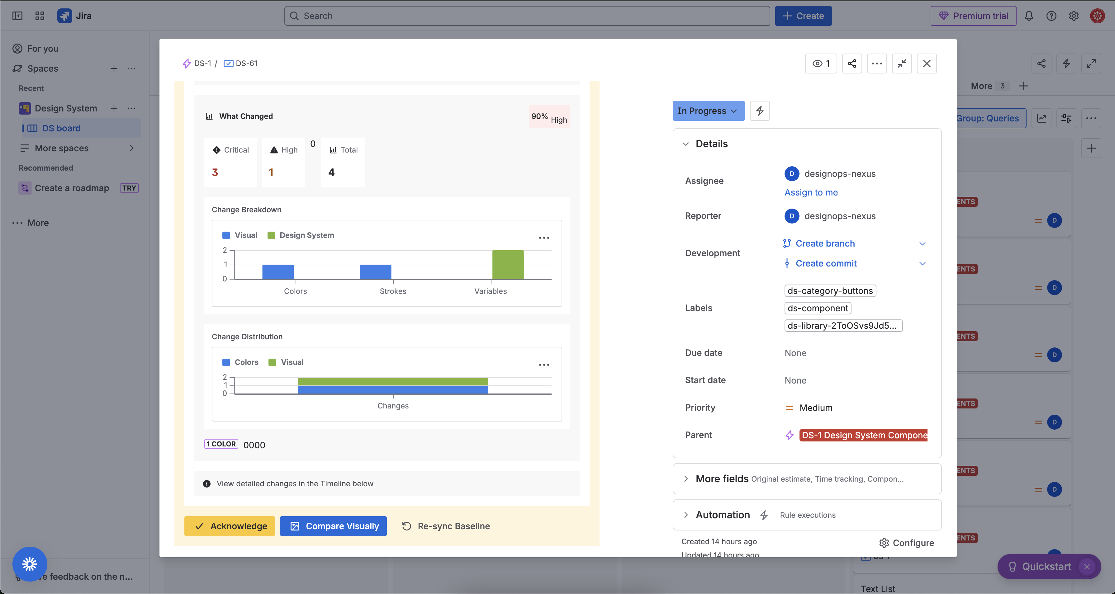The image size is (1115, 594).
Task: Select For you in sidebar
Action: [x=42, y=49]
